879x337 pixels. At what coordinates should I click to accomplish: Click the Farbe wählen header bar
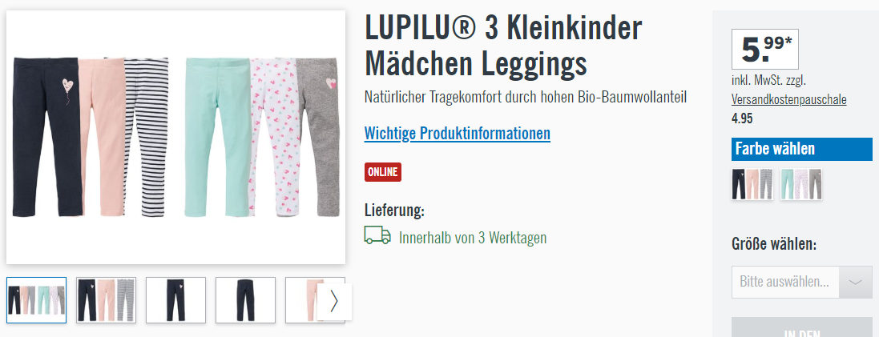[x=801, y=149]
